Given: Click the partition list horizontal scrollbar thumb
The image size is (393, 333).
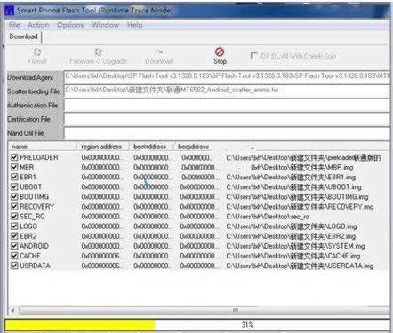Looking at the screenshot, I should coord(205,310).
